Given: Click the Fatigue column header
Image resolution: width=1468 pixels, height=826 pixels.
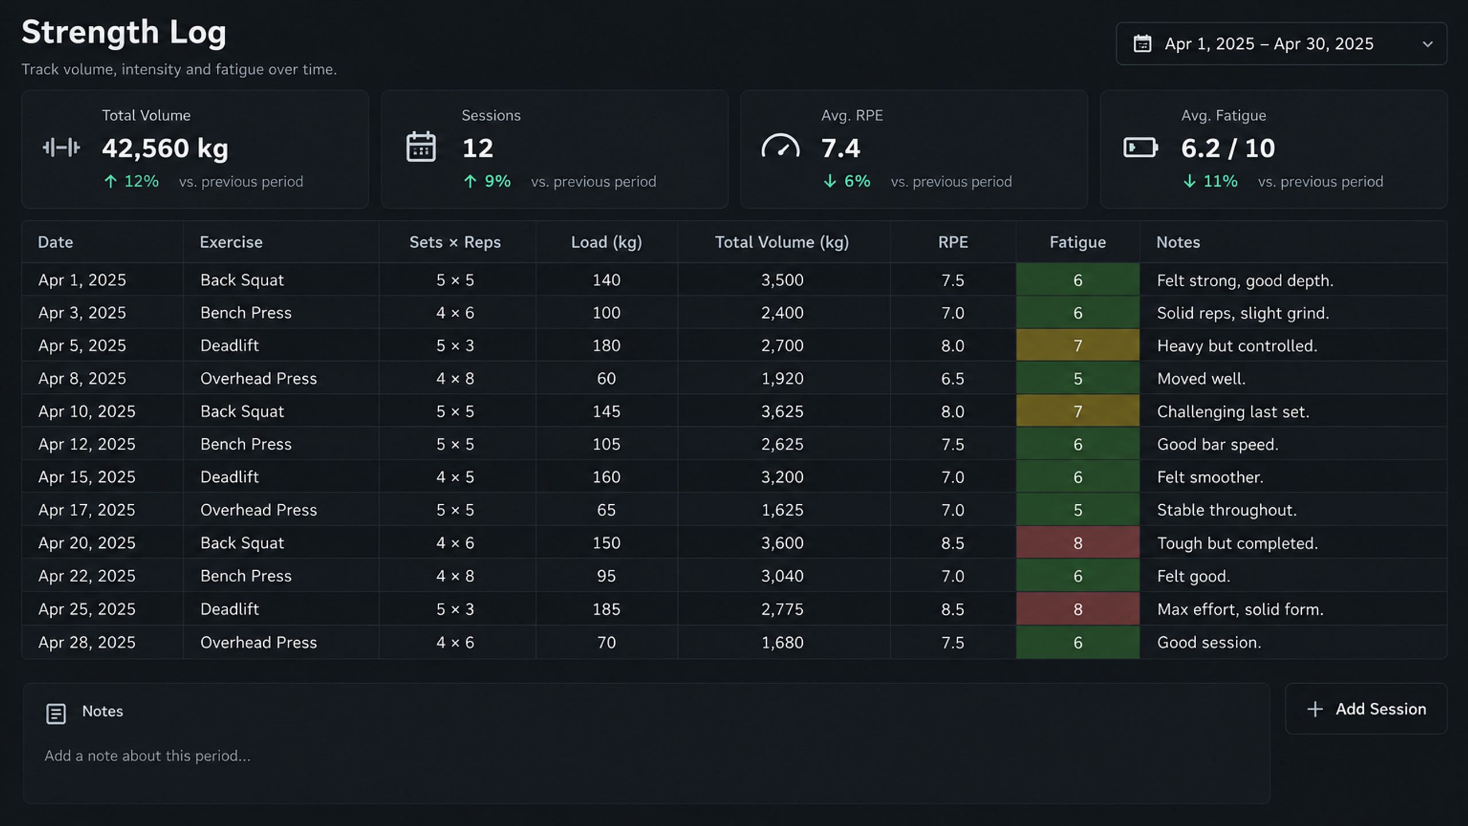Looking at the screenshot, I should [x=1077, y=243].
